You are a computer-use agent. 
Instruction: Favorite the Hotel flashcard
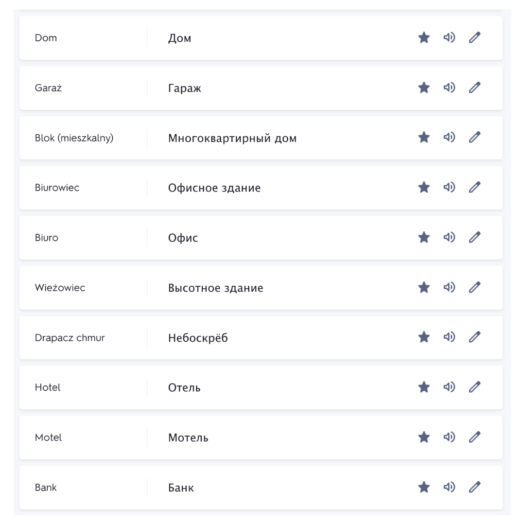tap(424, 387)
